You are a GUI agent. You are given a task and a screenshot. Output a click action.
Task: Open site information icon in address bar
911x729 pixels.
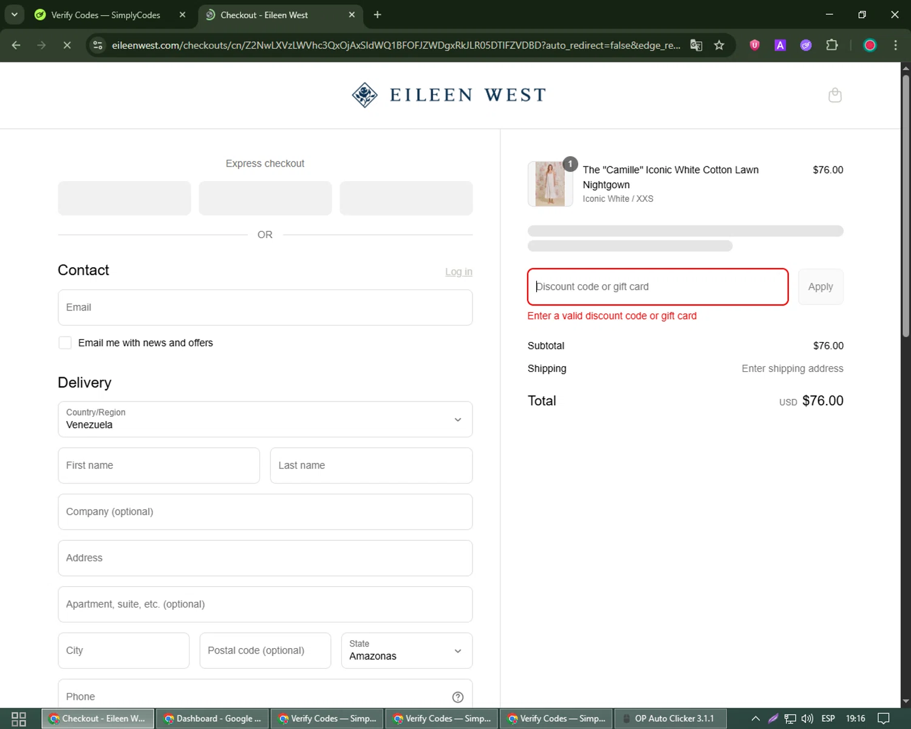98,45
